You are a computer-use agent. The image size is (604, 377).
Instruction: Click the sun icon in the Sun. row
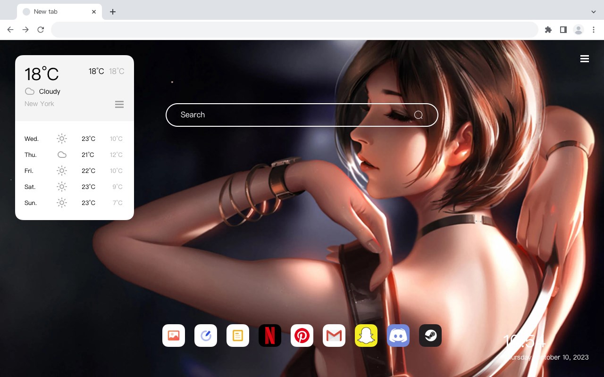click(62, 203)
